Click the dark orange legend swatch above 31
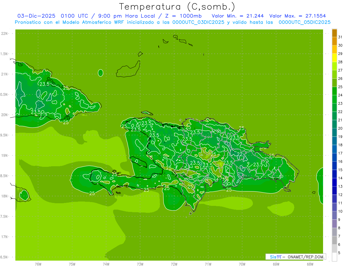348x268 pixels. (x=334, y=33)
